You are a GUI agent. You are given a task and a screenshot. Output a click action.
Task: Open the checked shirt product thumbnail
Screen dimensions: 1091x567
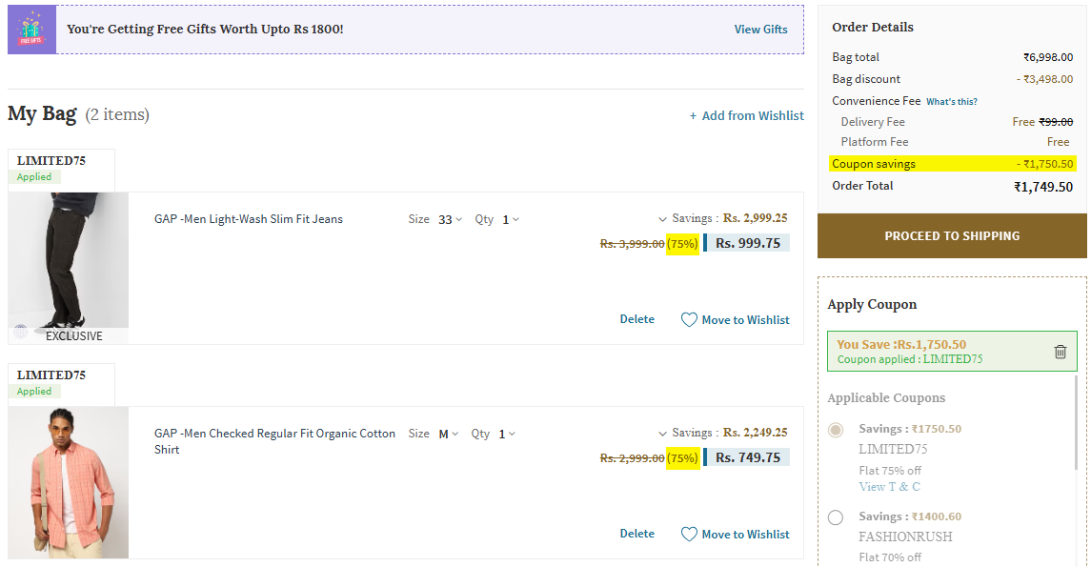[69, 482]
